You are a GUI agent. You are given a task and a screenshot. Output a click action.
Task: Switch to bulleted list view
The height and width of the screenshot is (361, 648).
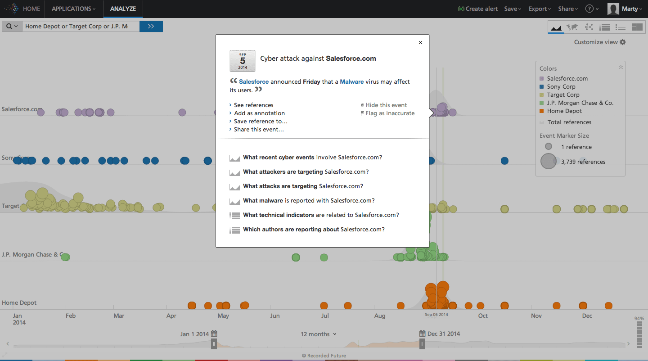coord(621,27)
